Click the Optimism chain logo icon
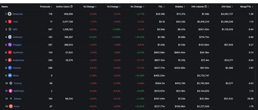Image resolution: width=258 pixels, height=110 pixels. coord(10,52)
